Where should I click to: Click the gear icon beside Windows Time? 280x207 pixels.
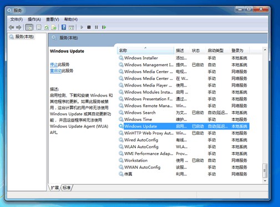[x=121, y=119]
